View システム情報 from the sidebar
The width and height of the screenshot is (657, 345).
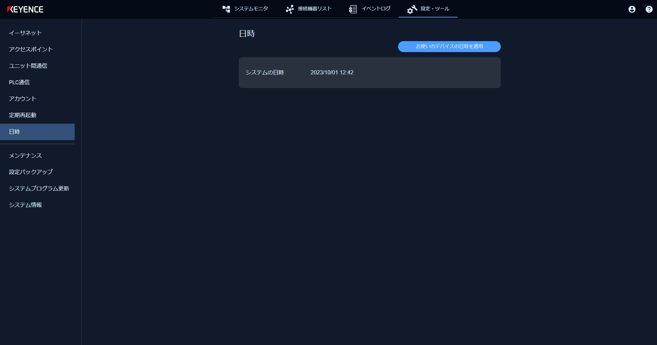25,205
